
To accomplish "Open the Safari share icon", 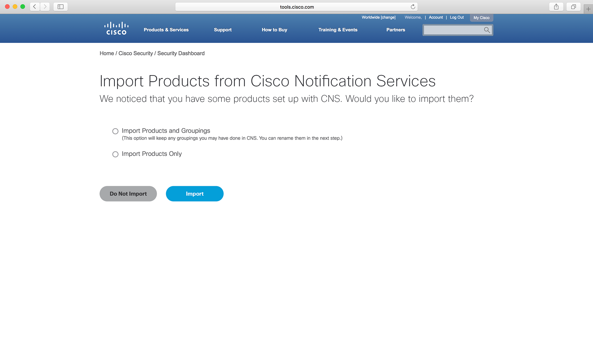I will coord(556,6).
